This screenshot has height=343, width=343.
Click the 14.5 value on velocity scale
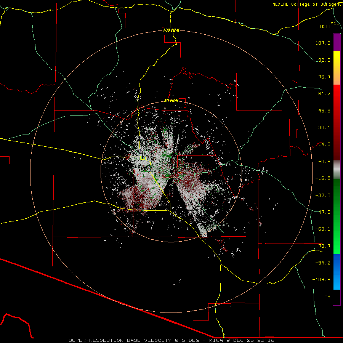point(324,144)
